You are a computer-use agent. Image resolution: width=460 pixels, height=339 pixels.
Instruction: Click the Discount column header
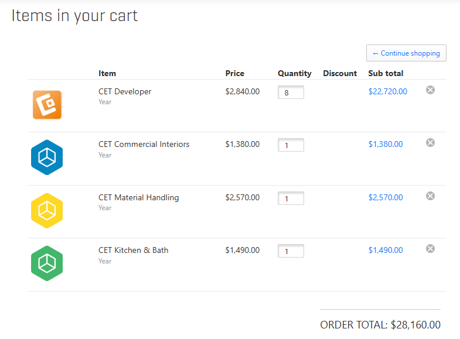340,73
